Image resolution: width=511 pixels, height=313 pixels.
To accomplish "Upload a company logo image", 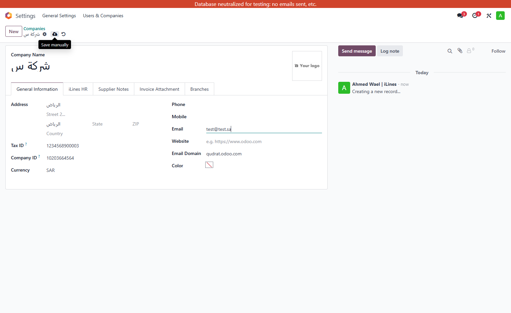I will click(307, 66).
